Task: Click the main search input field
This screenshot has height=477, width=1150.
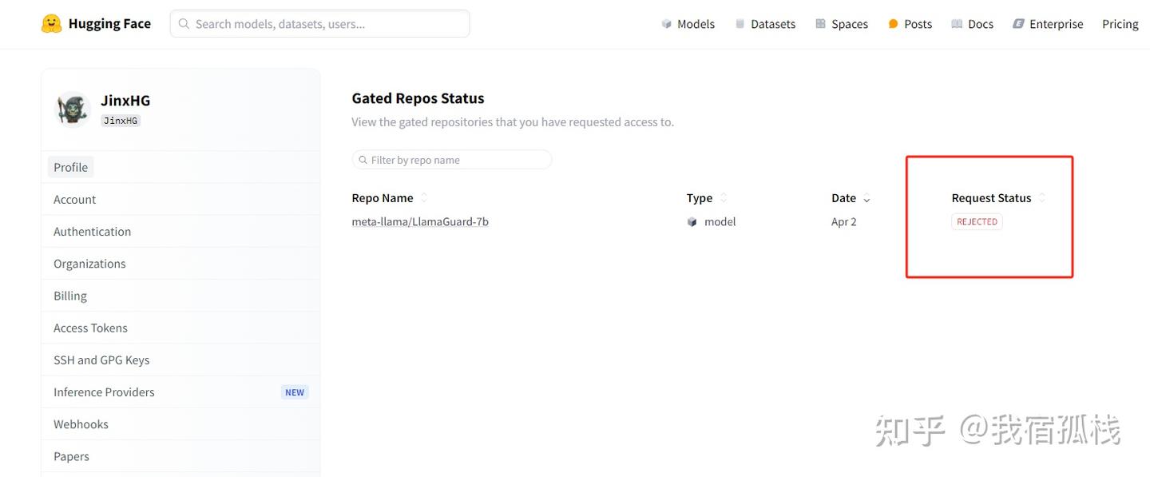Action: tap(319, 23)
